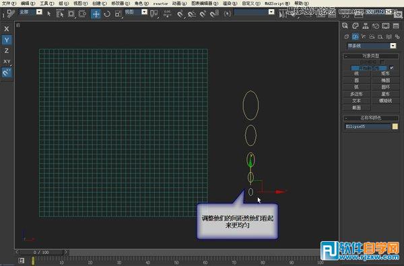
Task: Click the link/select tool at toolbar start
Action: [11, 13]
